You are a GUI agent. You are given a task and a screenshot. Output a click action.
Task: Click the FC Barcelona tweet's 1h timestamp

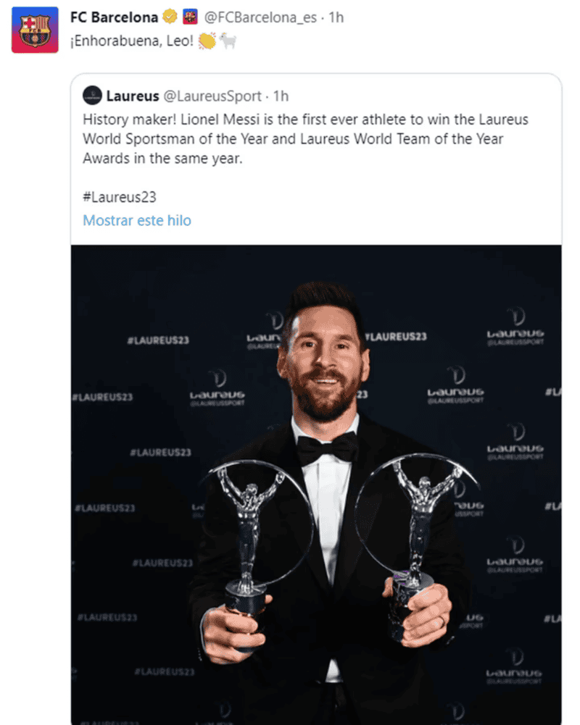336,17
